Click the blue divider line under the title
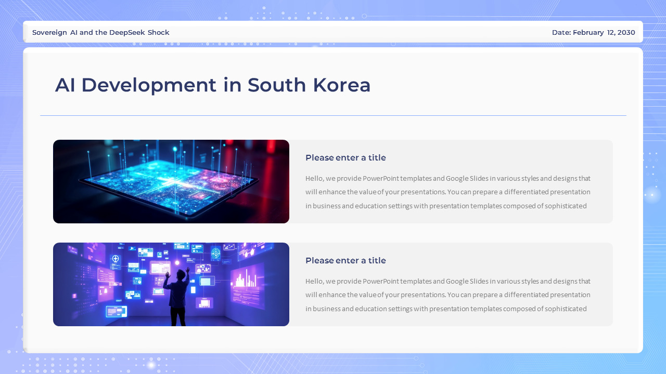This screenshot has height=374, width=666. click(333, 114)
